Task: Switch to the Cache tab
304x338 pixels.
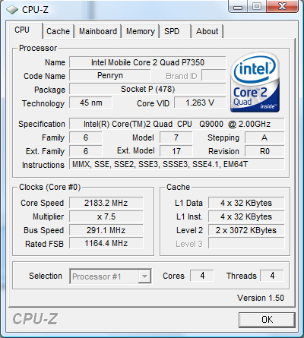Action: [58, 31]
